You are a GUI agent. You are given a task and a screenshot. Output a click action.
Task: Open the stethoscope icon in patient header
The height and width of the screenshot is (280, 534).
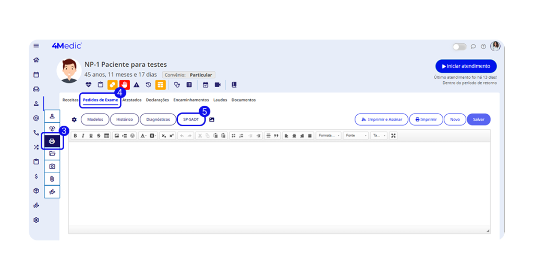click(177, 84)
